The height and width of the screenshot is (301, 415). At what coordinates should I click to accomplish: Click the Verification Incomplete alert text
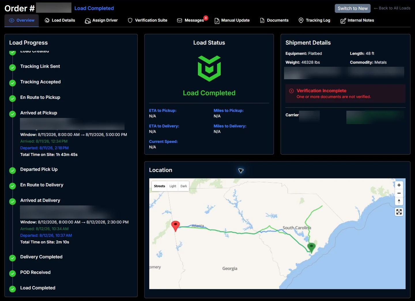coord(321,91)
